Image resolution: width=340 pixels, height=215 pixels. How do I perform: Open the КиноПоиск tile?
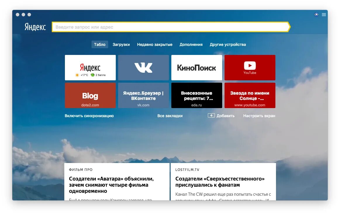pos(196,67)
